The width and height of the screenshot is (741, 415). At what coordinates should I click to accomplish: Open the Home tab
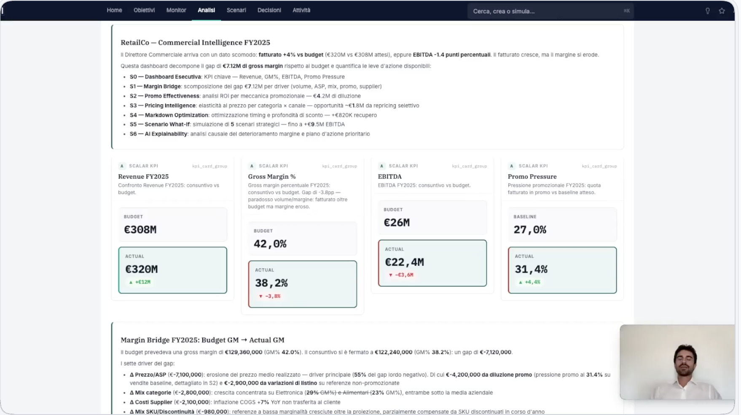114,10
